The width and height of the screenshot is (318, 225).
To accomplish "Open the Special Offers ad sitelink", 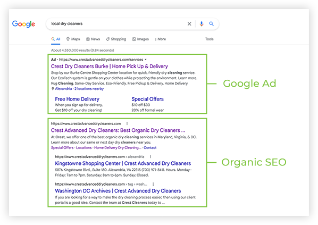I will pos(147,99).
